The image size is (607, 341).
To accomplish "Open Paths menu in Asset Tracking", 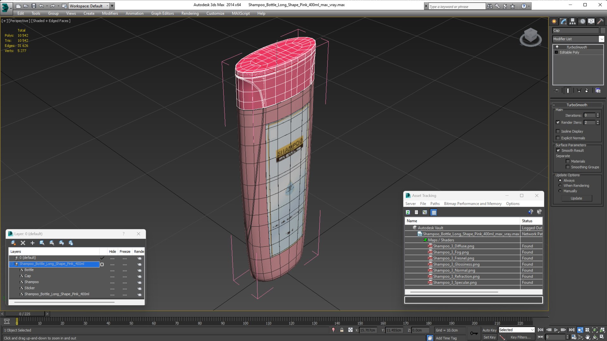I will tap(435, 204).
